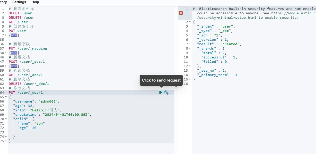Click the "# 创建索引库" comment line

coord(21,26)
